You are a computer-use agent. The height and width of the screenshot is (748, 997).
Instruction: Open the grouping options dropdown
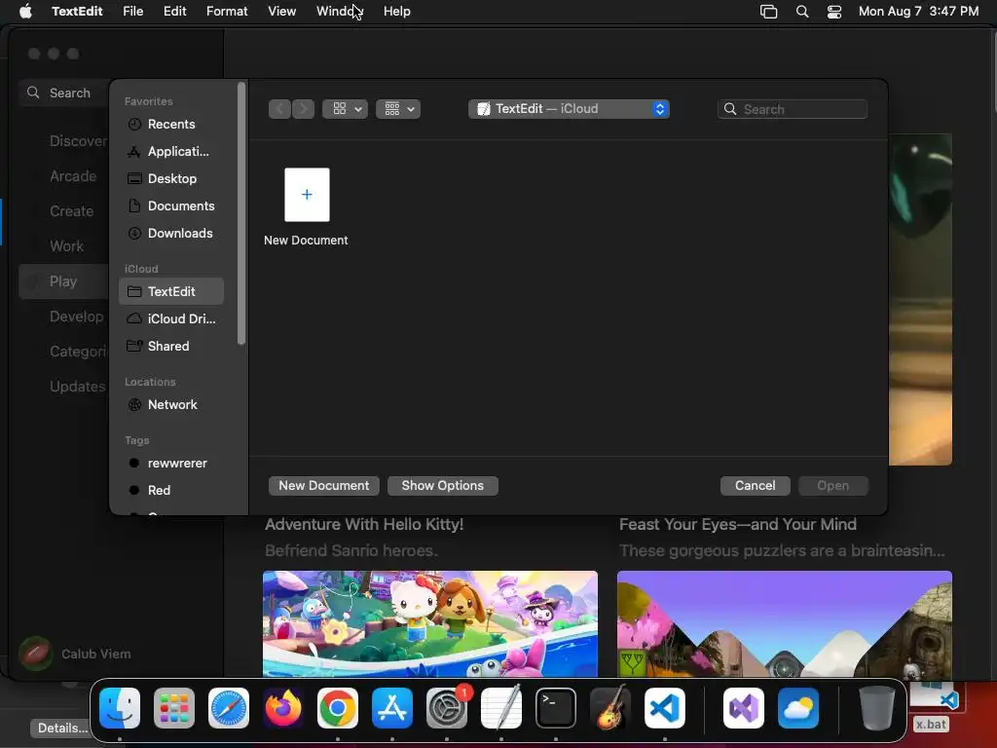tap(398, 109)
